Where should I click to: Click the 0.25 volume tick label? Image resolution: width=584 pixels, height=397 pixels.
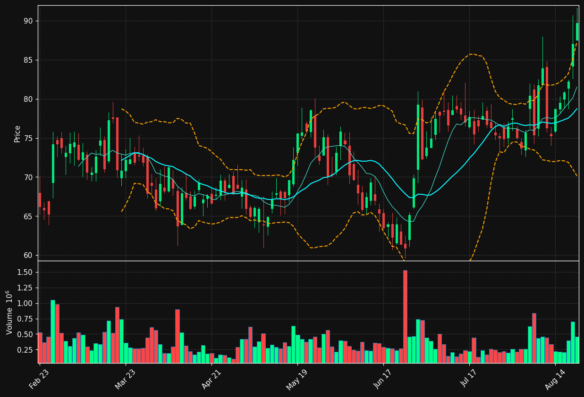[x=25, y=350]
